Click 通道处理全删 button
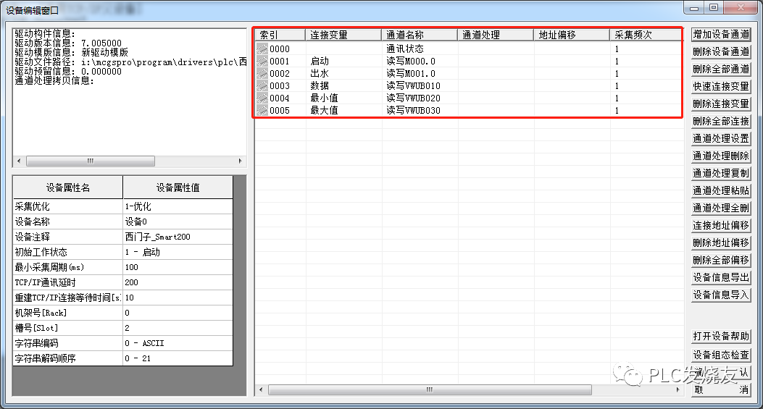Viewport: 763px width, 409px height. point(721,208)
